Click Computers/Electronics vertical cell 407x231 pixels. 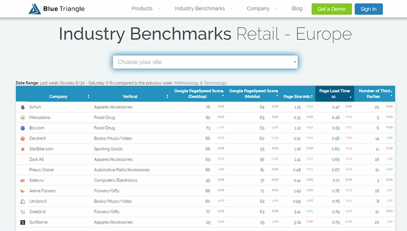pyautogui.click(x=115, y=180)
